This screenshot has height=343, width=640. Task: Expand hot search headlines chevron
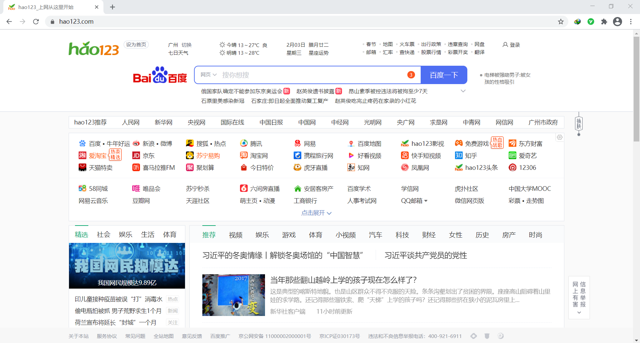coord(463,91)
